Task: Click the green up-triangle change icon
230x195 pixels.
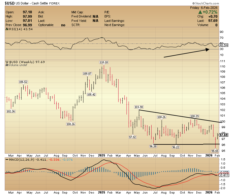Action: (200, 12)
